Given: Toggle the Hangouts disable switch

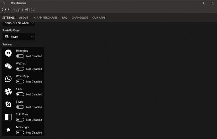Looking at the screenshot, I should point(20,56).
